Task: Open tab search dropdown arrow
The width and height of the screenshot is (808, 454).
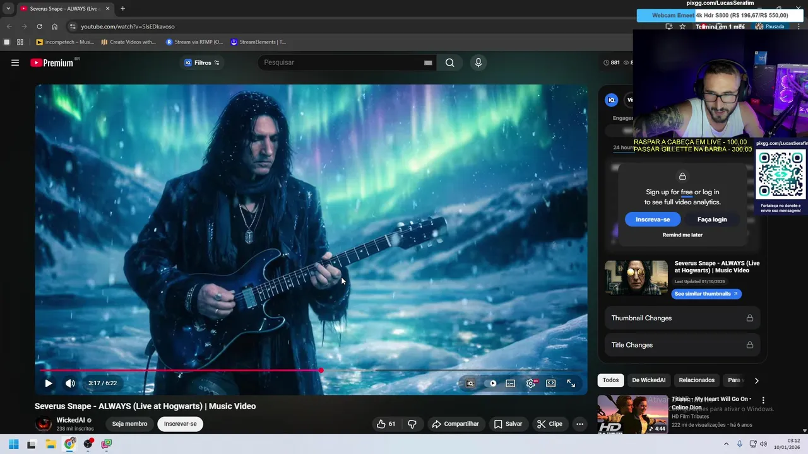Action: (x=8, y=9)
